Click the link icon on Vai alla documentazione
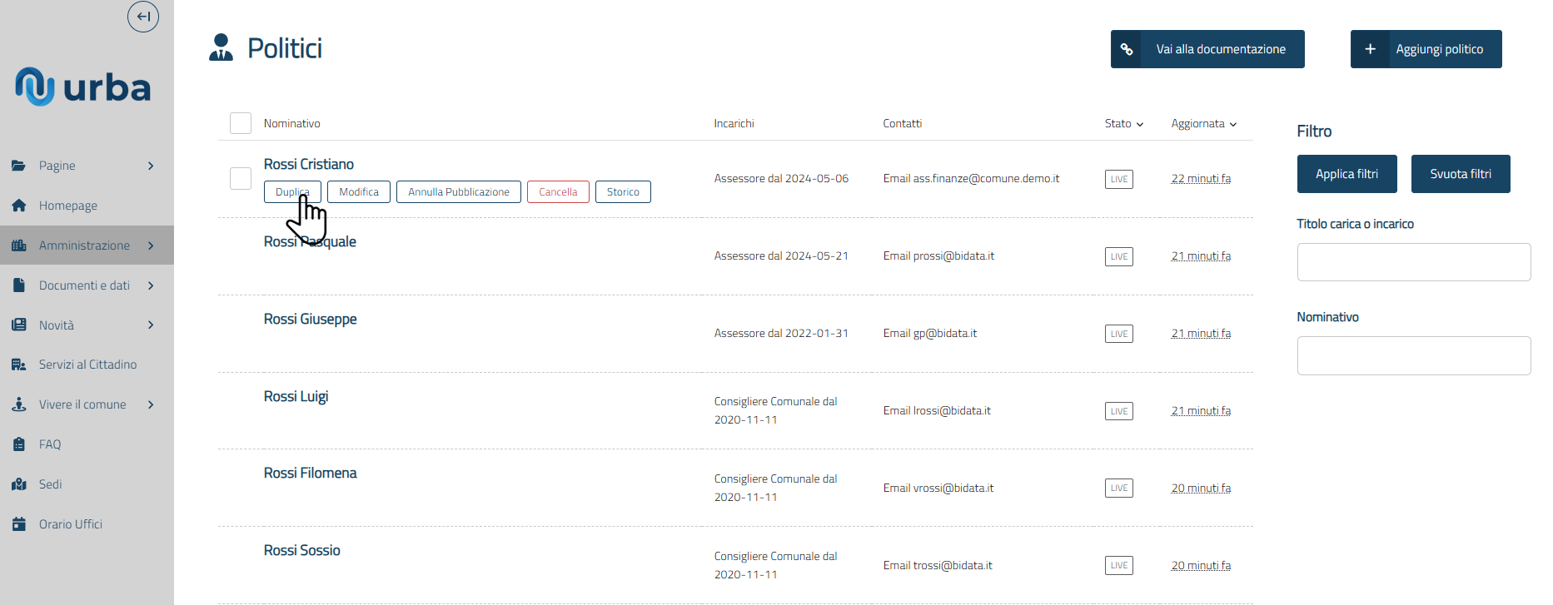This screenshot has height=605, width=1553. [1127, 49]
